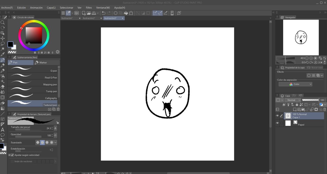Click the New layer icon in the Layer panel
Image resolution: width=327 pixels, height=174 pixels.
click(x=295, y=109)
